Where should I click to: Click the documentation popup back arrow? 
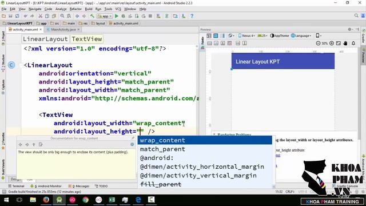21,145
